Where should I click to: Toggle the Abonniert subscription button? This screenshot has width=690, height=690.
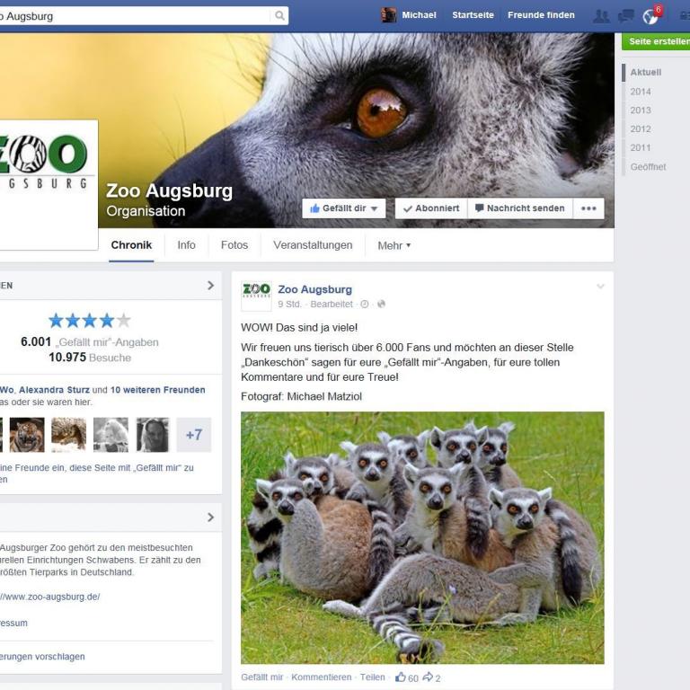click(x=430, y=208)
